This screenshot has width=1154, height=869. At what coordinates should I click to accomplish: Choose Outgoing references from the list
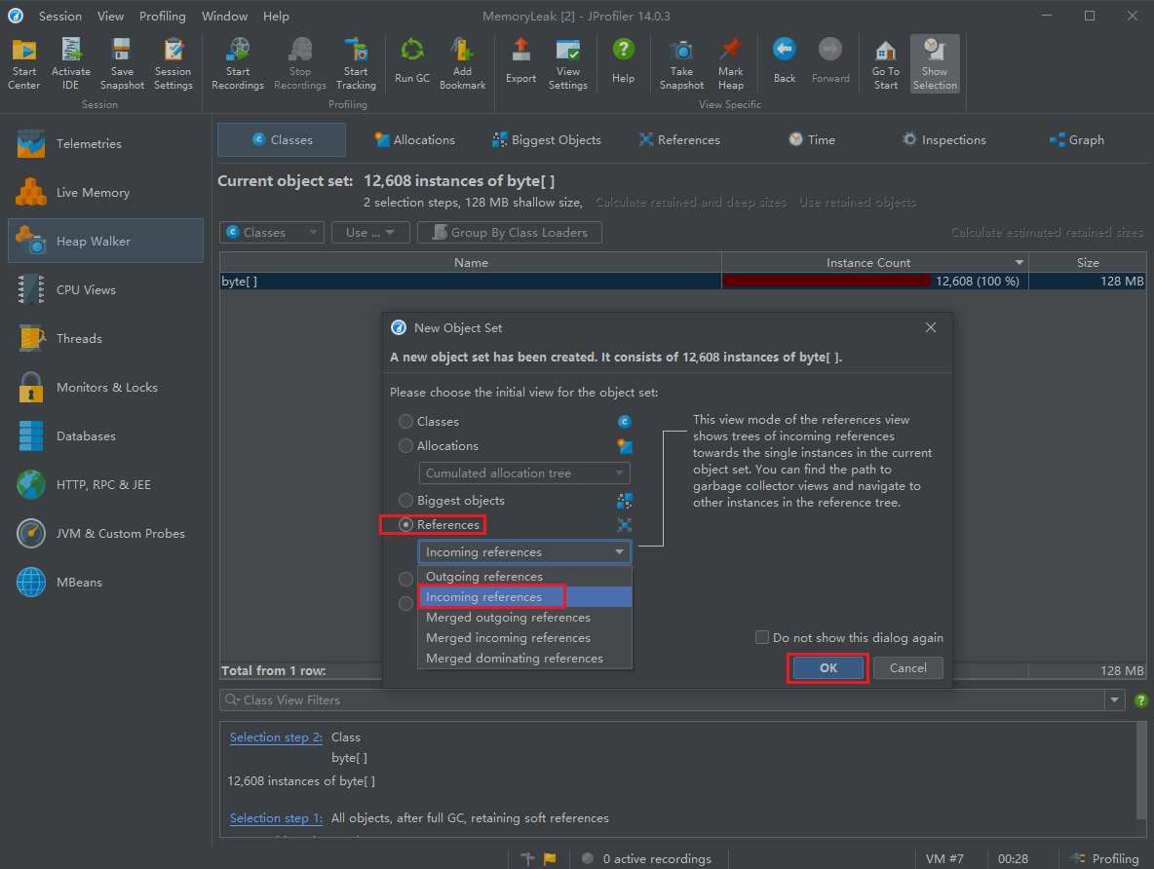point(524,576)
